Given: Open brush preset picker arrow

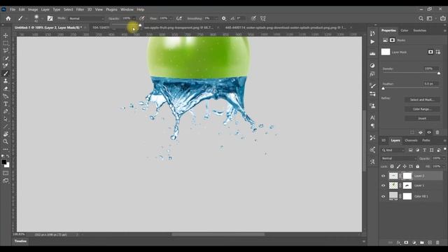Looking at the screenshot, I should click(42, 19).
